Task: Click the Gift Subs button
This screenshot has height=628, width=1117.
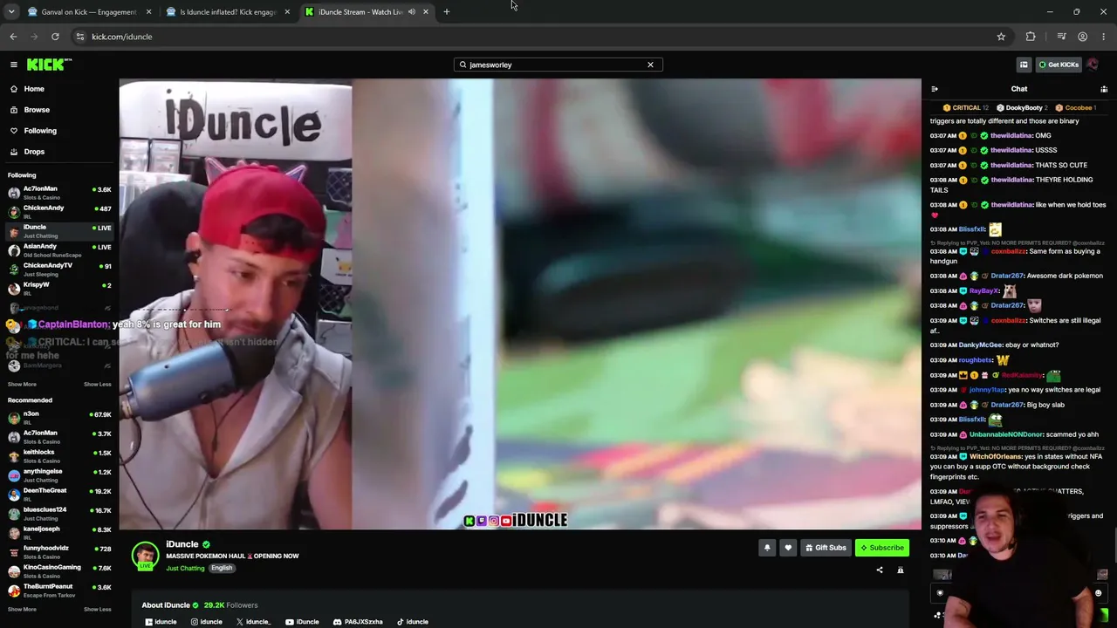Action: point(826,548)
